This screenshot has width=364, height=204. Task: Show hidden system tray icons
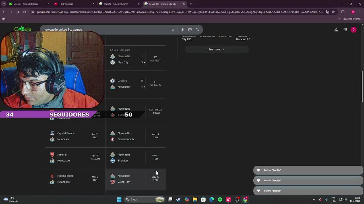click(x=314, y=199)
